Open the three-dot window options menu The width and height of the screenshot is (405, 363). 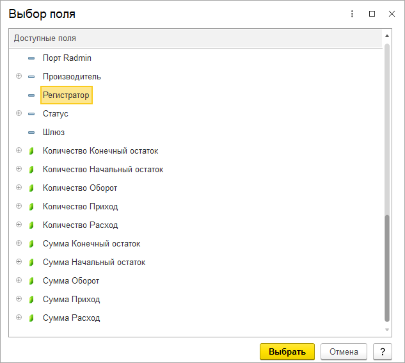(x=352, y=13)
